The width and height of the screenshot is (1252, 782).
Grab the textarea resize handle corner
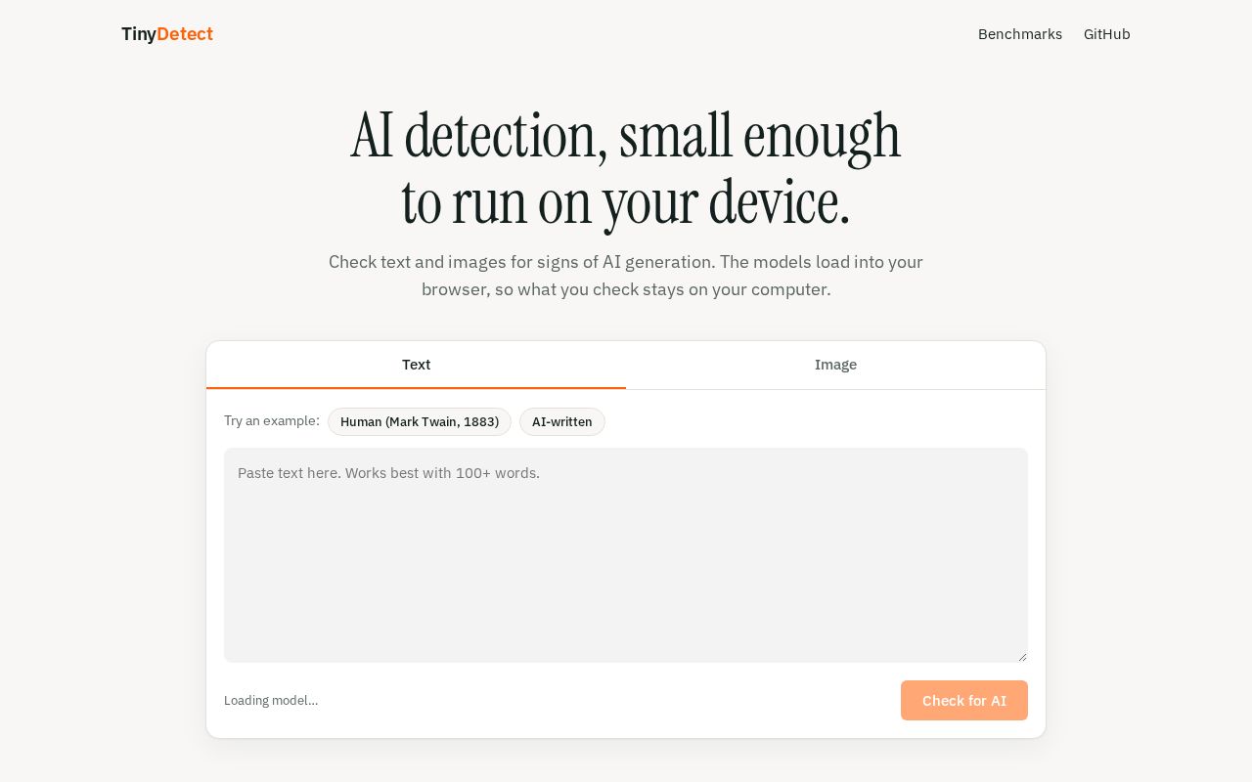[1022, 657]
